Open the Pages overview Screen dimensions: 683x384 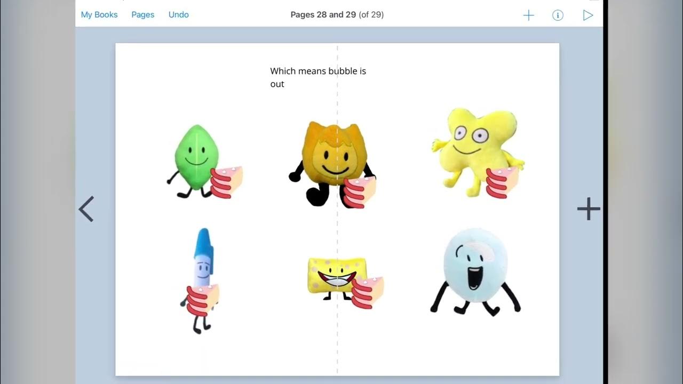(143, 15)
